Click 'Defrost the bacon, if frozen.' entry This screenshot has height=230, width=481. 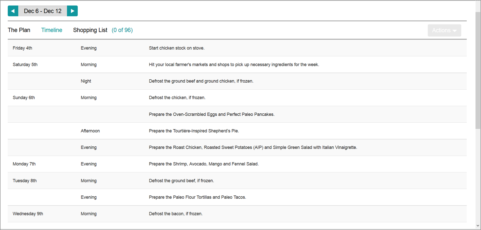tap(176, 214)
